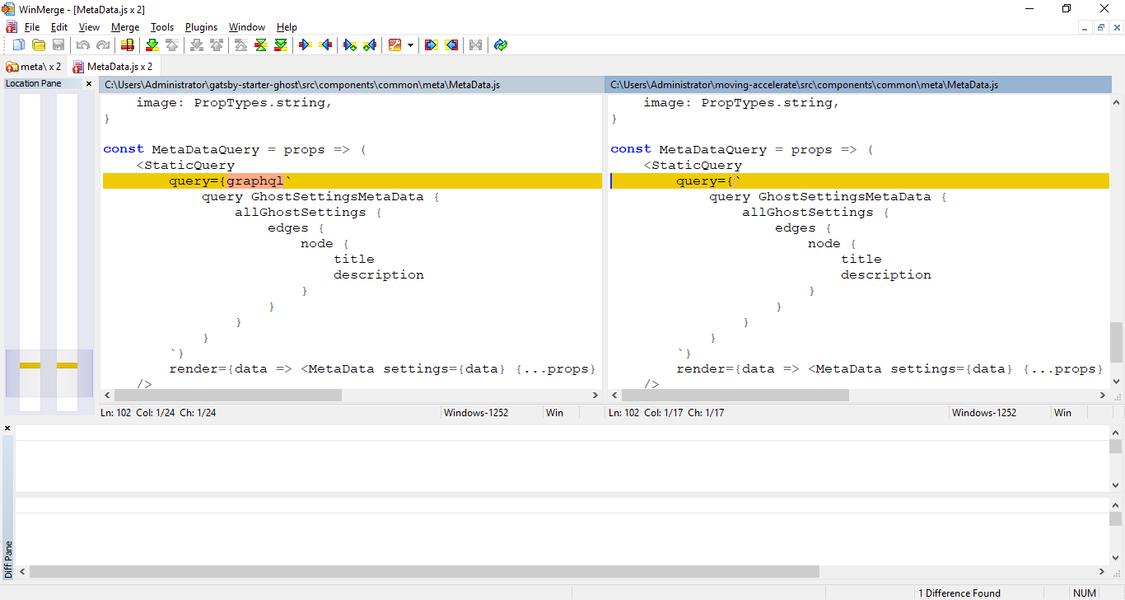This screenshot has width=1125, height=600.
Task: Click right pane vertical scroll-up arrow
Action: tap(1117, 101)
